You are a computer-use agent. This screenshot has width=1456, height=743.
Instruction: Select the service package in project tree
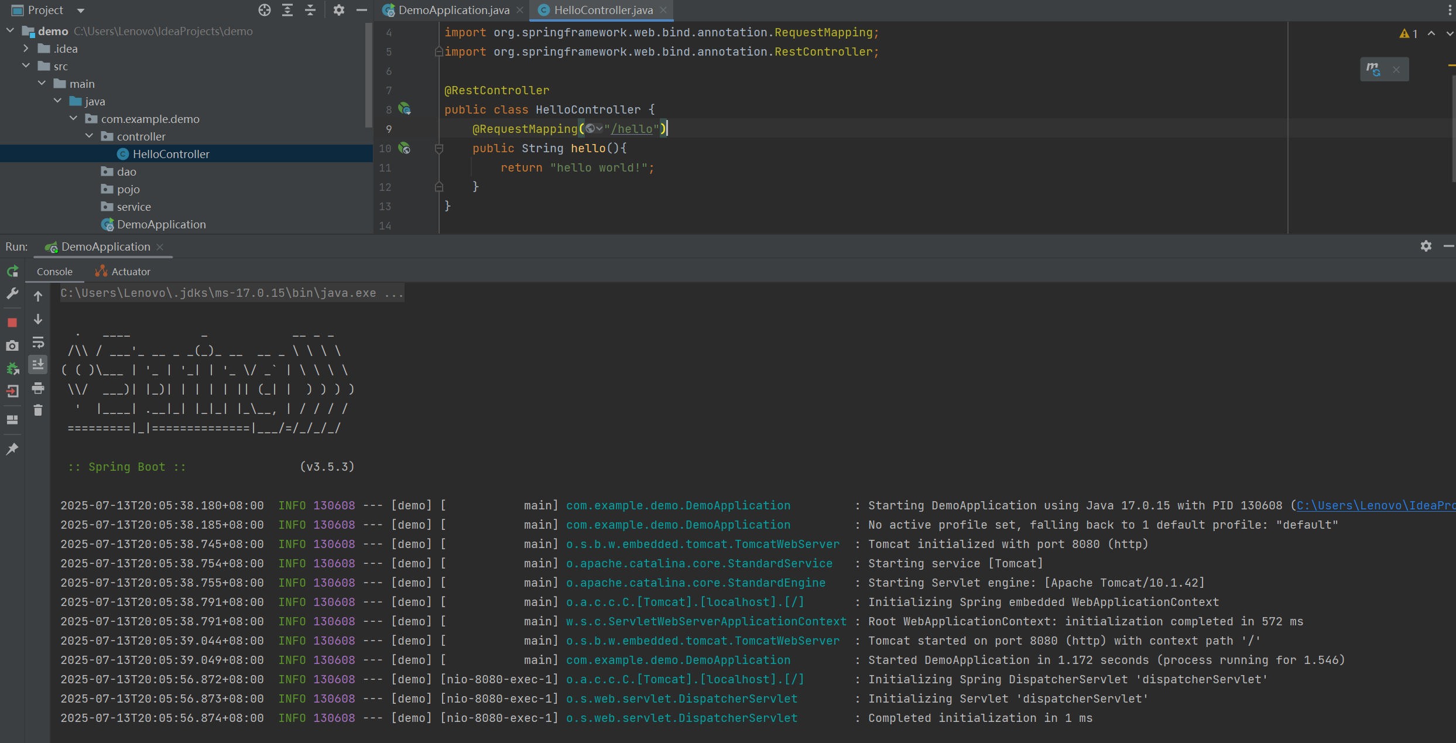click(133, 207)
